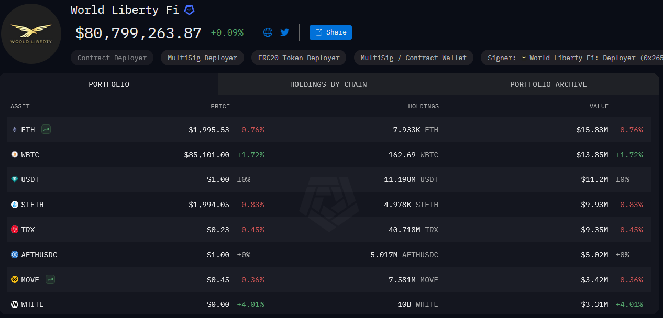Click the USDT token icon

click(x=14, y=179)
